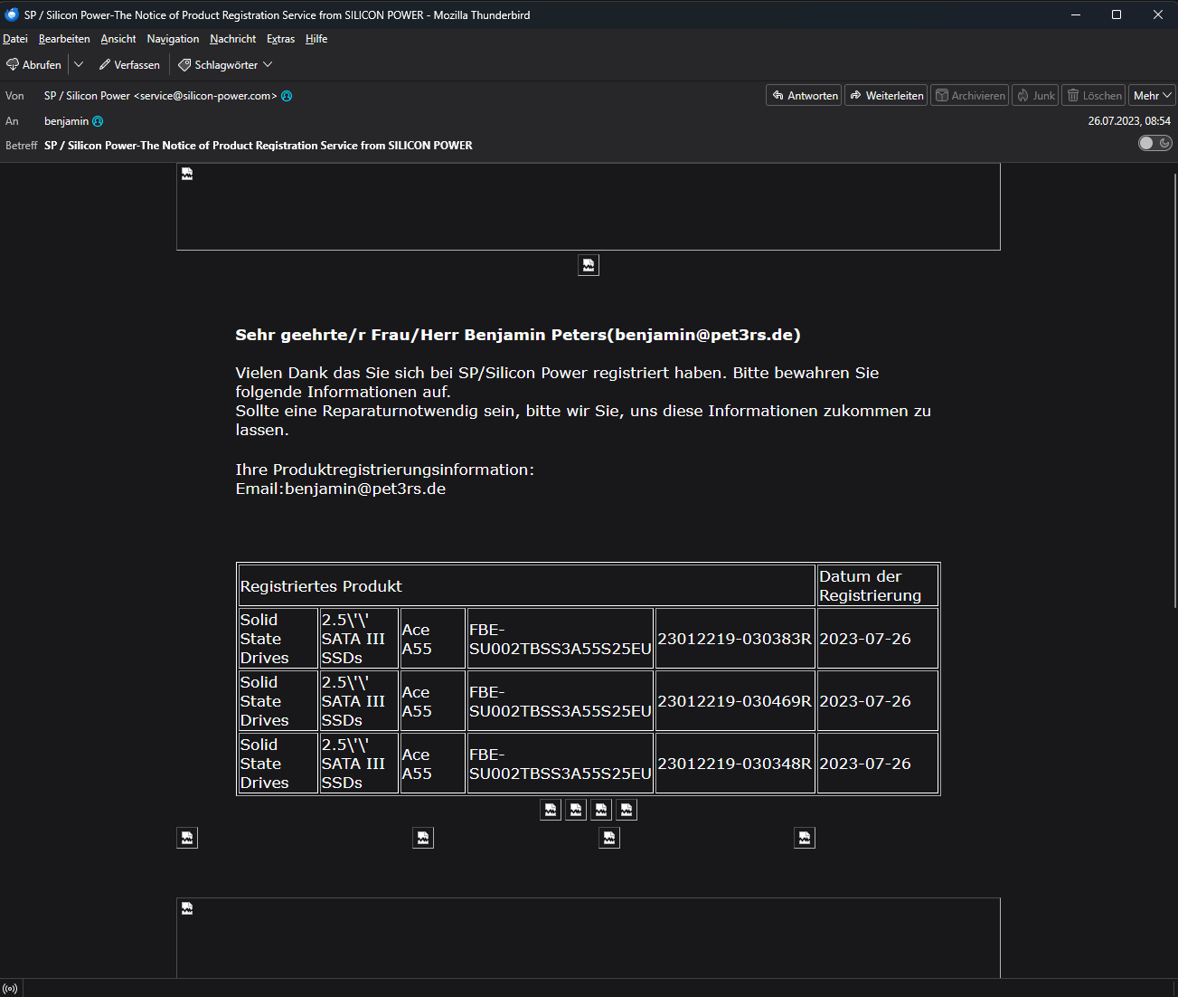Forward the email with Weiterleiten
Screen dimensions: 1178x997
coord(886,96)
